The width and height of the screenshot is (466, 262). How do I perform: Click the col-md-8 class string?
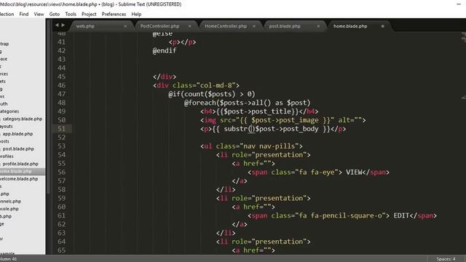tap(216, 85)
